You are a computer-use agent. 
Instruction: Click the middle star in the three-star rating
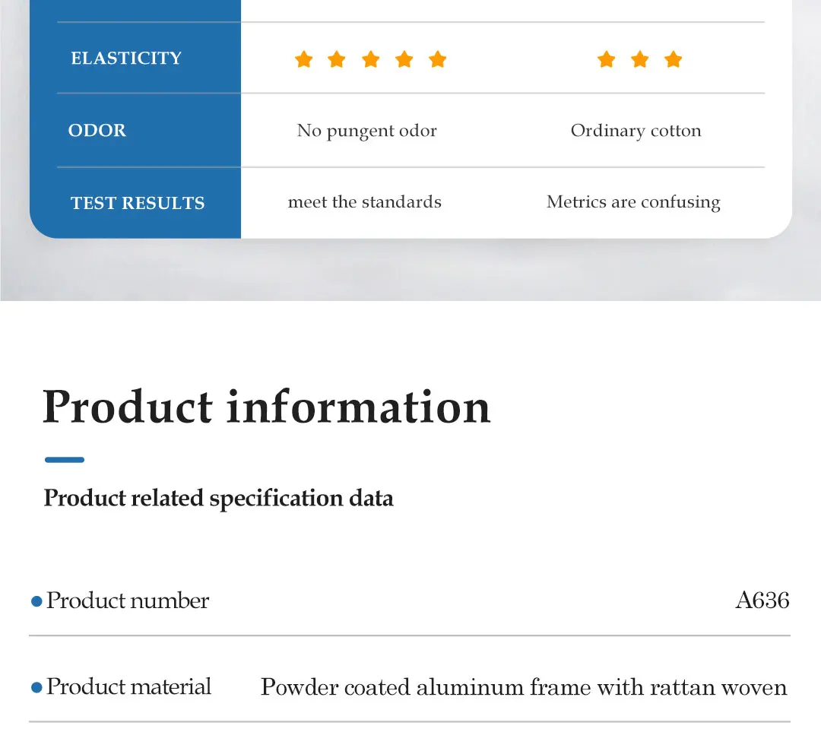click(639, 59)
